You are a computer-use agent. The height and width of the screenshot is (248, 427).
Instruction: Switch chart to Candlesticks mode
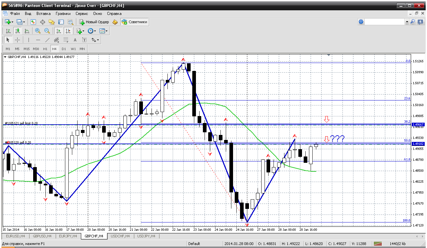pyautogui.click(x=18, y=31)
